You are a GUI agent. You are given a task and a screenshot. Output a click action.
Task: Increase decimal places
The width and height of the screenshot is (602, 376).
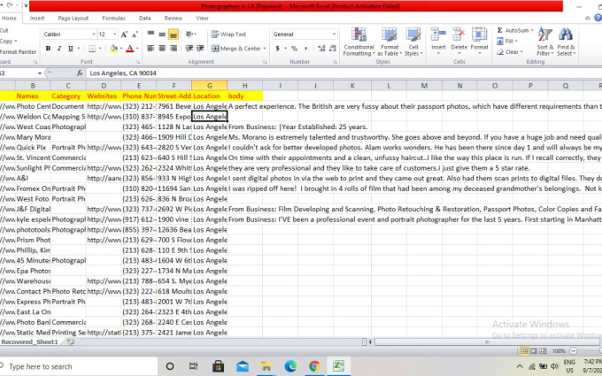tap(321, 49)
